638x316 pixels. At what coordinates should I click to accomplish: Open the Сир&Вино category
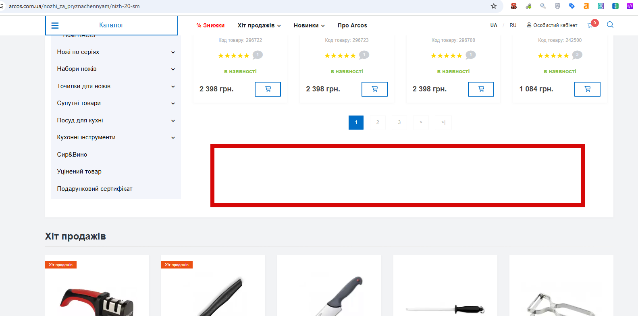pyautogui.click(x=72, y=155)
